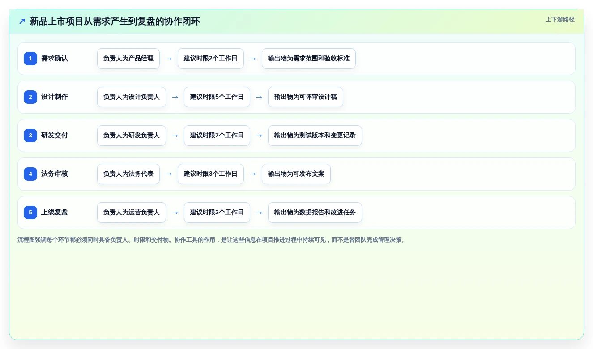The image size is (593, 349).
Task: Click the 上下游路径 label in header
Action: (x=560, y=20)
